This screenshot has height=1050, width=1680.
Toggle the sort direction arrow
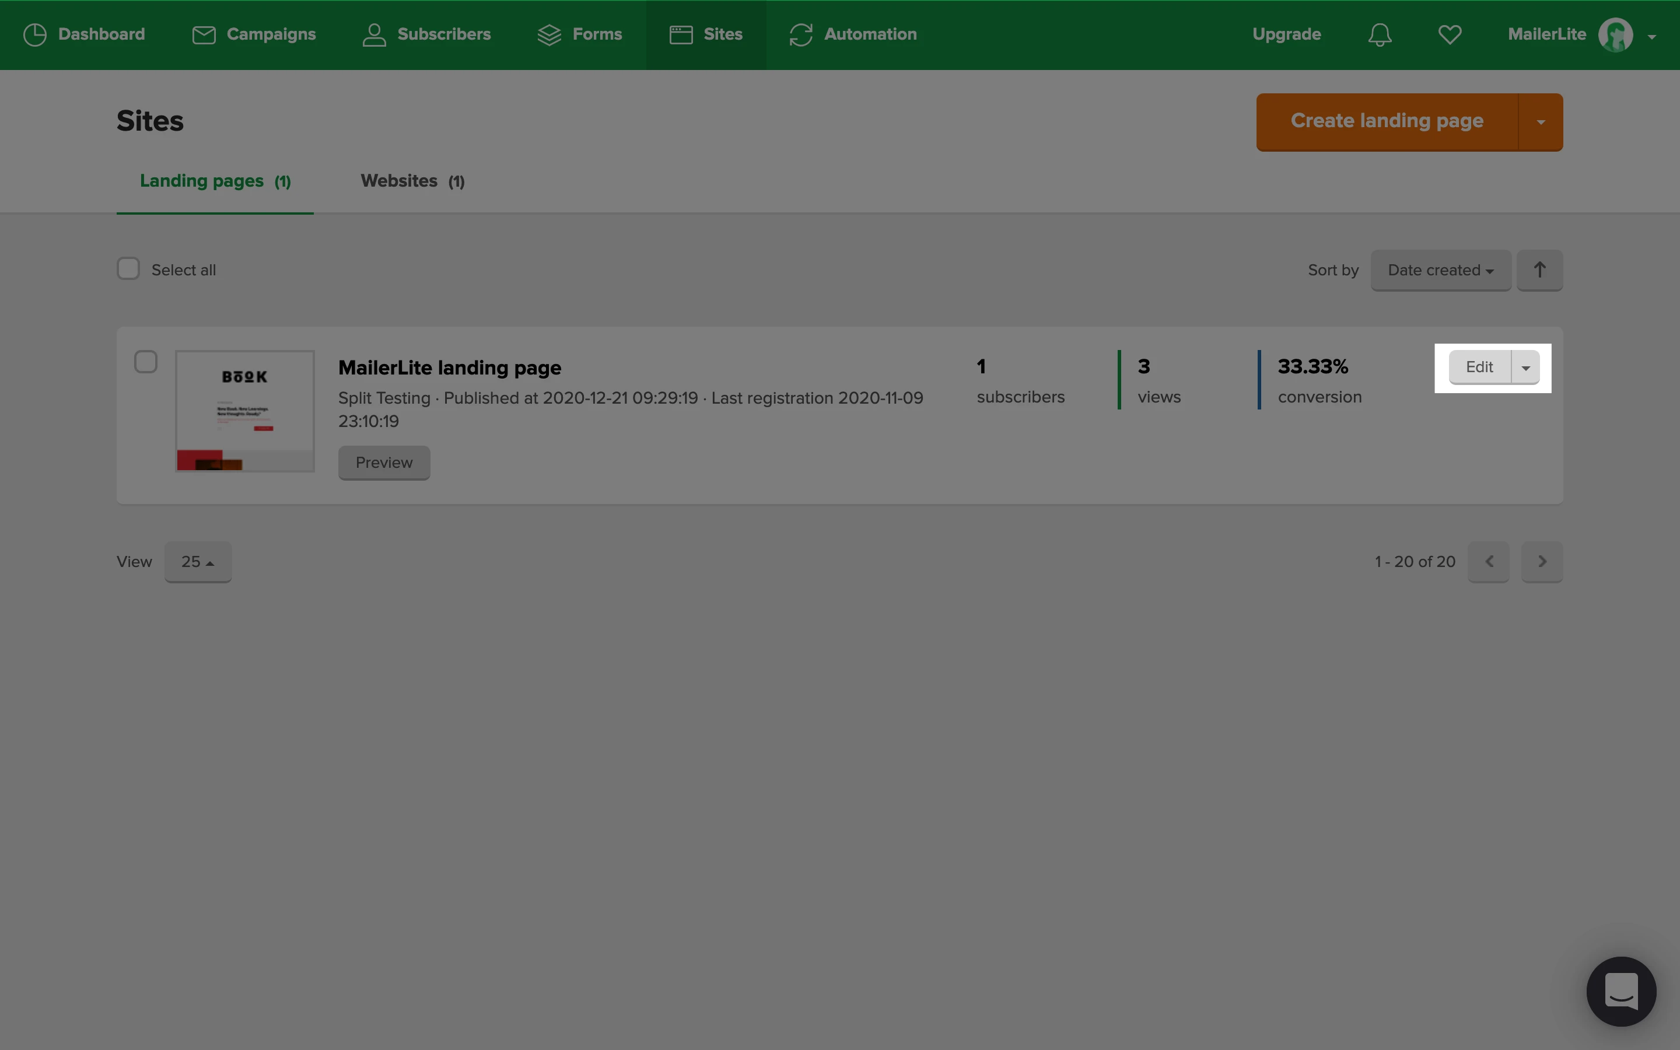pyautogui.click(x=1539, y=270)
